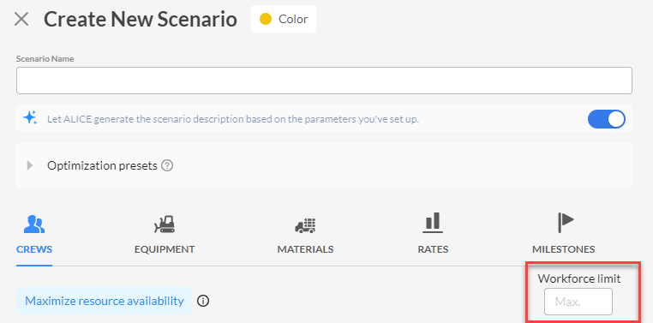Open the Color picker button
Viewport: 653px width, 323px height.
coord(284,19)
